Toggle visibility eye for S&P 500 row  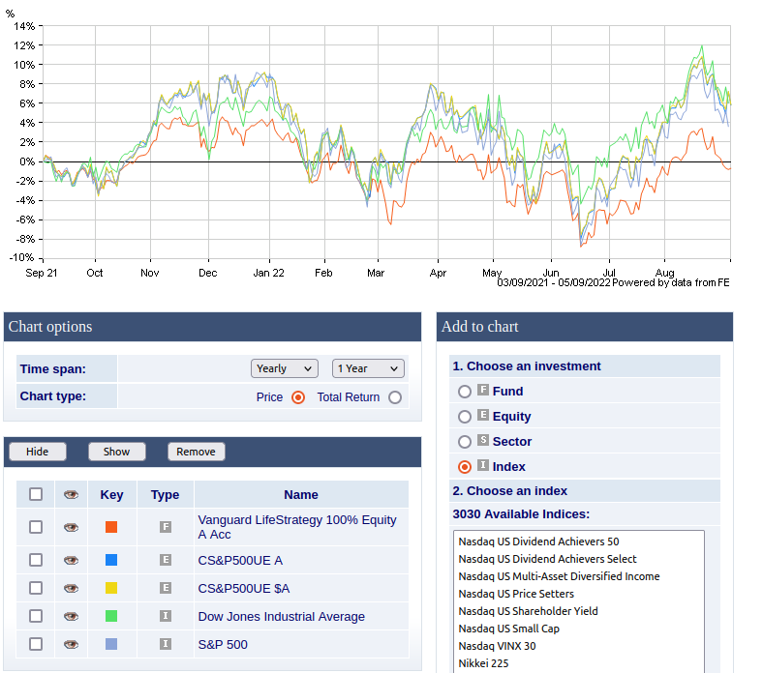(x=71, y=644)
